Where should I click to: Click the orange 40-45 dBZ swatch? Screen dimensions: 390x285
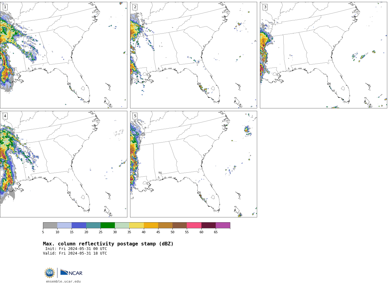(x=151, y=225)
